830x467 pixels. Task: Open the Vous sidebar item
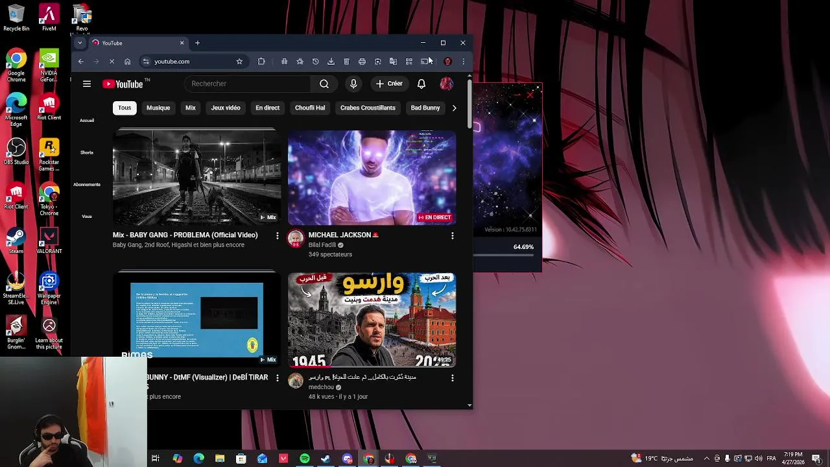(x=87, y=216)
